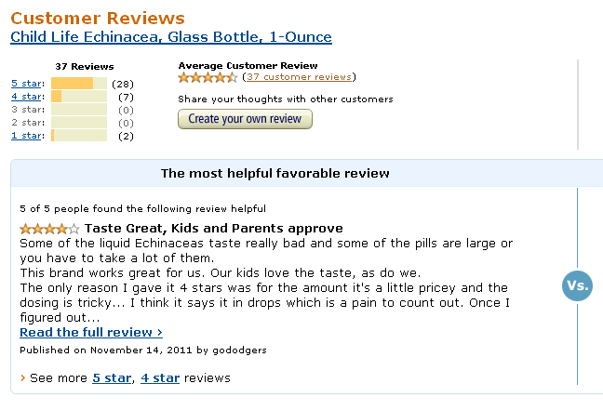Click the orange arrow before See more
The height and width of the screenshot is (410, 603).
point(22,378)
